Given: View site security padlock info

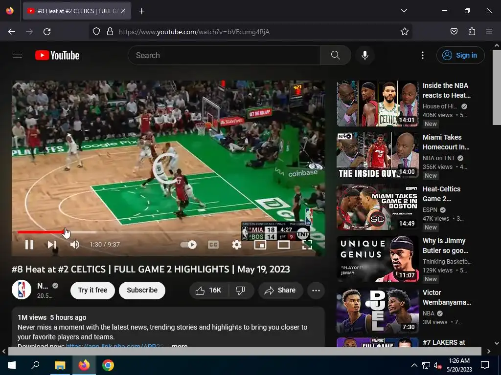Looking at the screenshot, I should coord(110,32).
